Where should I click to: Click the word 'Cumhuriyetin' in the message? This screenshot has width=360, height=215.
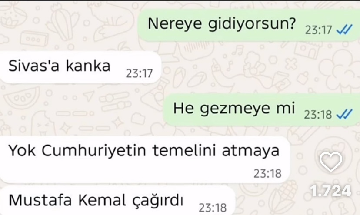(94, 151)
